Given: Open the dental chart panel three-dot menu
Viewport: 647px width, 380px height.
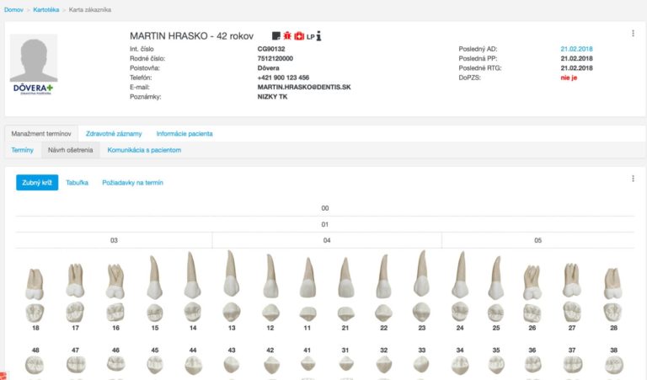Looking at the screenshot, I should pos(633,179).
